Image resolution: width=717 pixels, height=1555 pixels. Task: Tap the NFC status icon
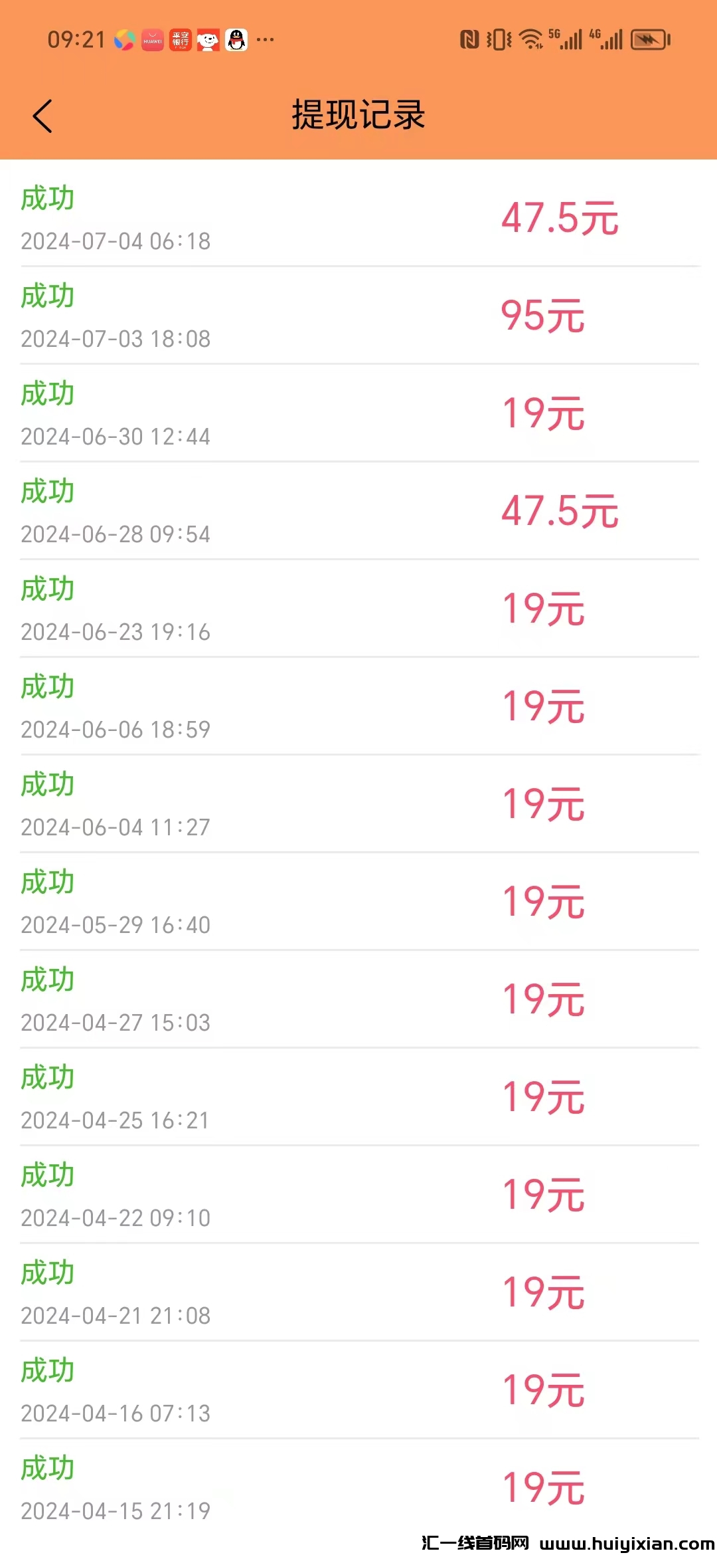coord(469,40)
